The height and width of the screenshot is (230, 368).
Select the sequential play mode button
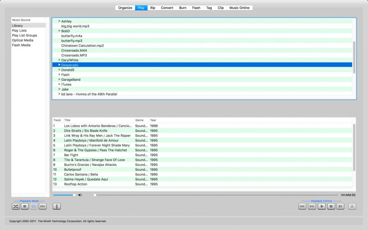click(43, 206)
